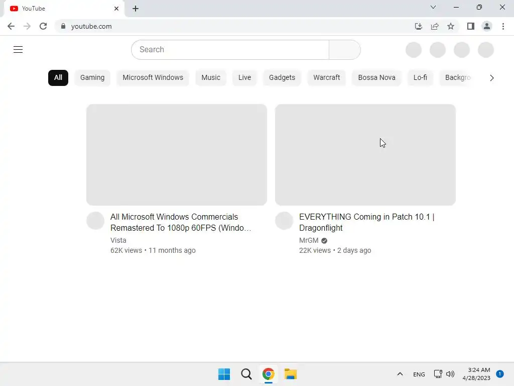Image resolution: width=514 pixels, height=386 pixels.
Task: Open All Microsoft Windows Commercials title
Action: tap(181, 222)
